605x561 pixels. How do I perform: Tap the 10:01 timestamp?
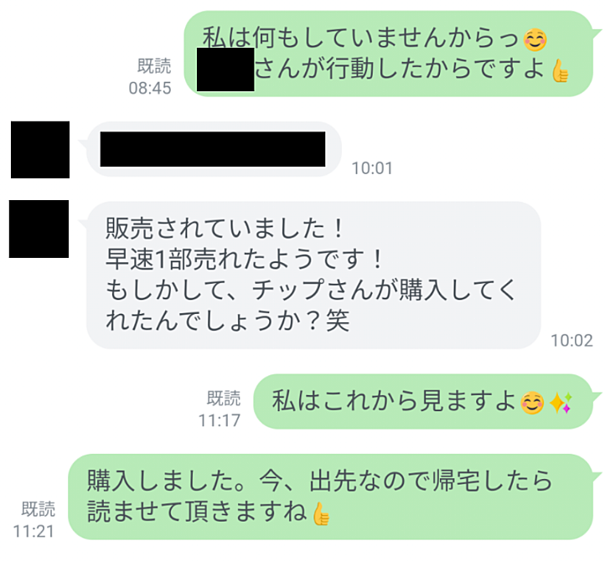372,168
